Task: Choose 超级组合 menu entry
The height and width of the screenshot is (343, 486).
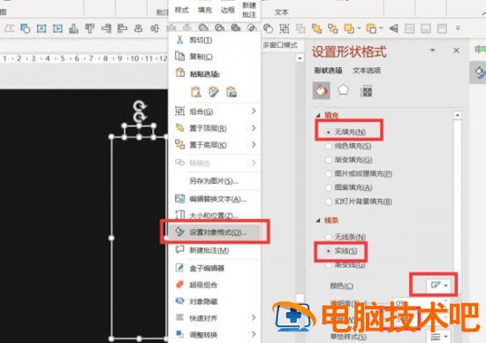Action: tap(214, 285)
